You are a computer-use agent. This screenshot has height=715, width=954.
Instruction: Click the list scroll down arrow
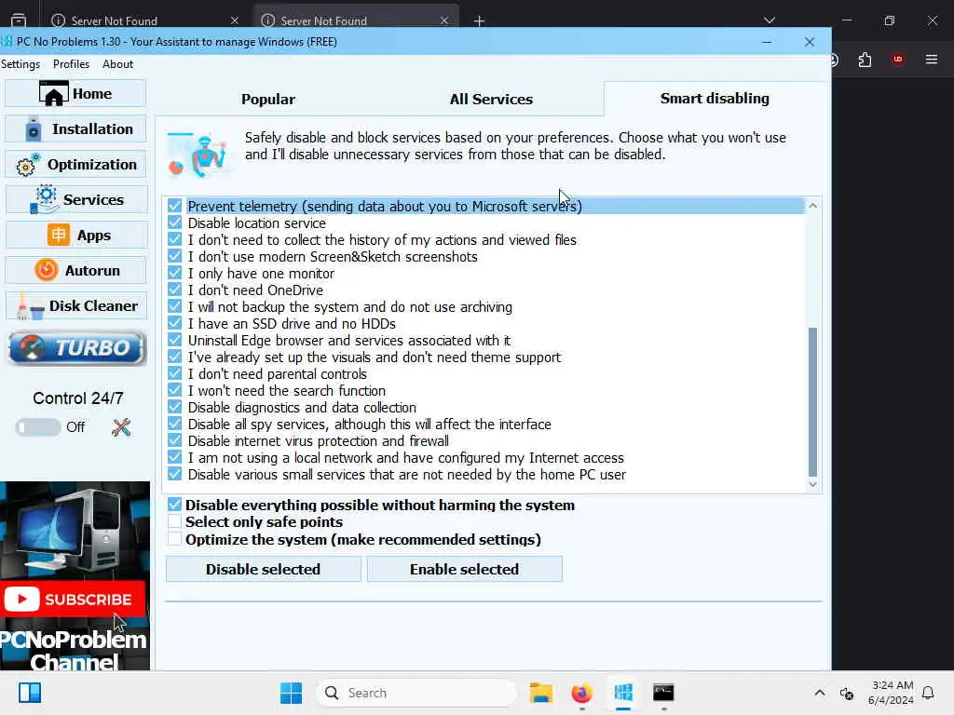(812, 484)
